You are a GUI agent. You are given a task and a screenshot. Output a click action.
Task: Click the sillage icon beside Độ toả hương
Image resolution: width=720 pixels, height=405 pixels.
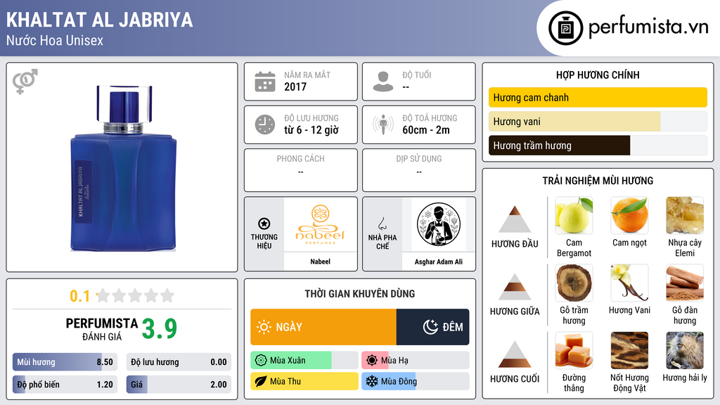pyautogui.click(x=383, y=124)
